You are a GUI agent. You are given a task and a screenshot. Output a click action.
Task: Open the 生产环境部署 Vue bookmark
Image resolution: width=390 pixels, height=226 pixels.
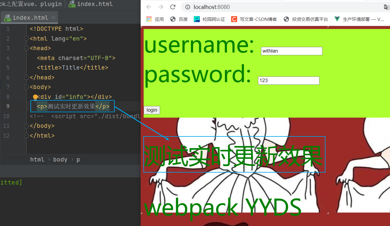pyautogui.click(x=359, y=19)
